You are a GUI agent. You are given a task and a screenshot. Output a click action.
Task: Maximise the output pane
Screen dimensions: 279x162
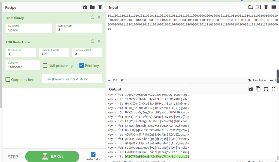coord(274,89)
